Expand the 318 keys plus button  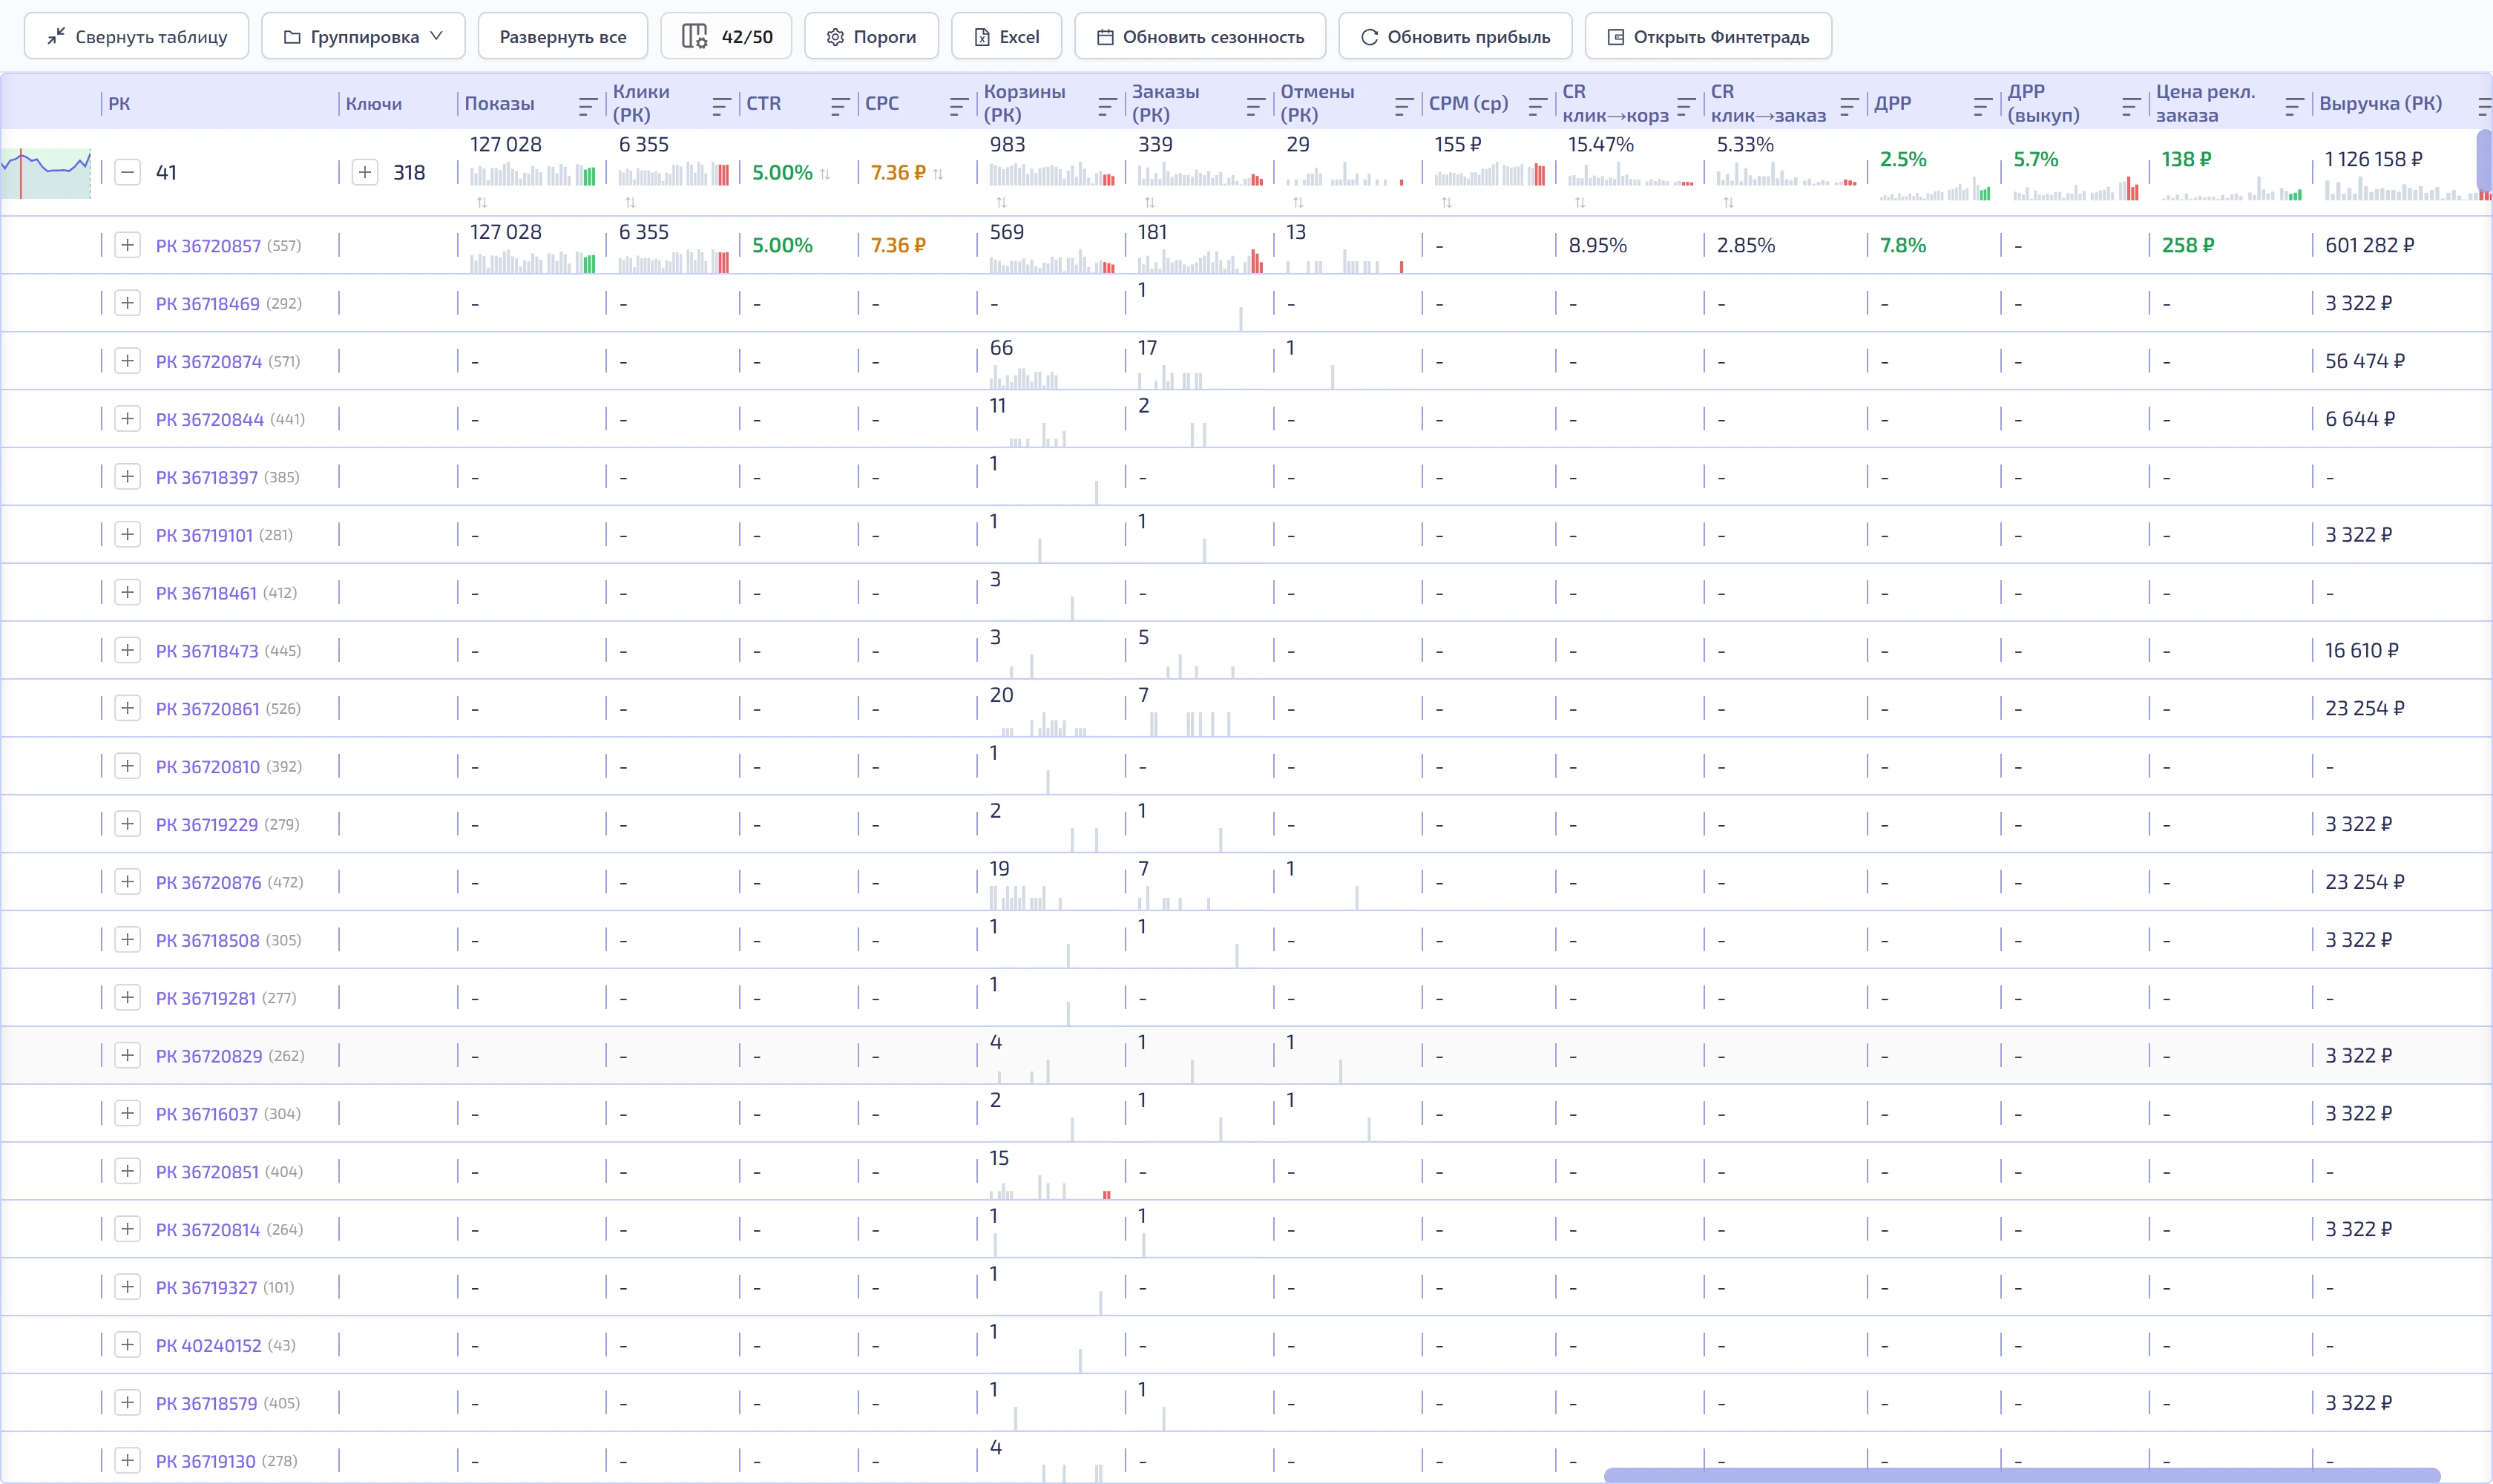365,172
